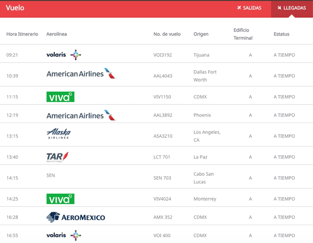Image resolution: width=313 pixels, height=243 pixels.
Task: Click the SEN airline text entry
Action: pyautogui.click(x=50, y=175)
